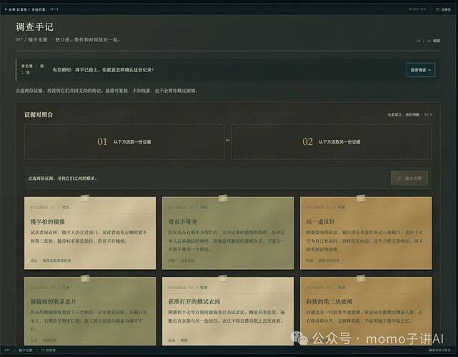
Task: Click the swap arrows between evidence slots
Action: [x=228, y=141]
